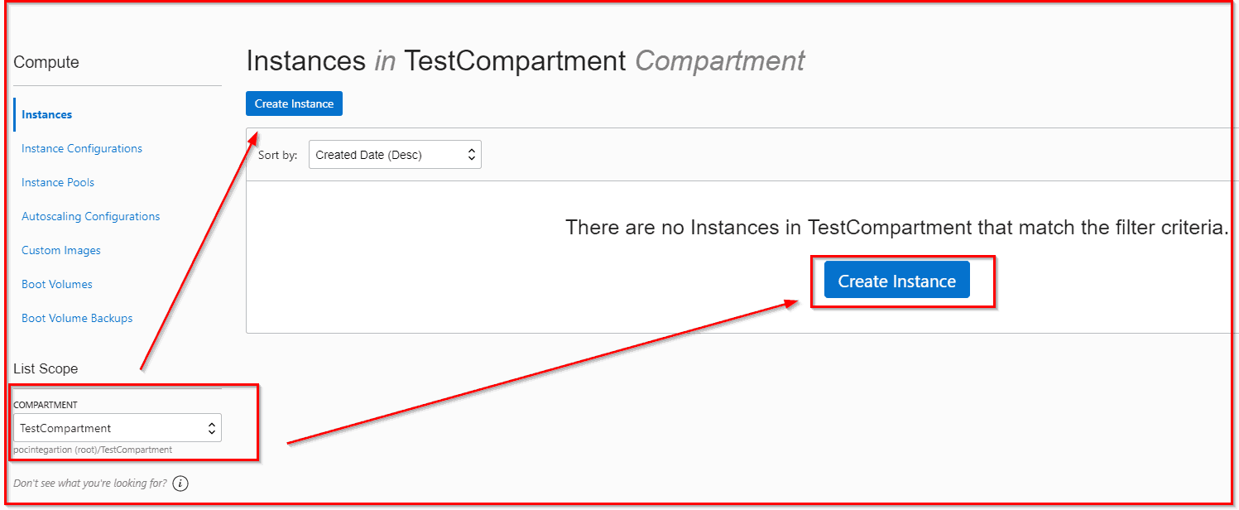Click the top Create Instance button
Viewport: 1239px width, 510px height.
pos(294,103)
